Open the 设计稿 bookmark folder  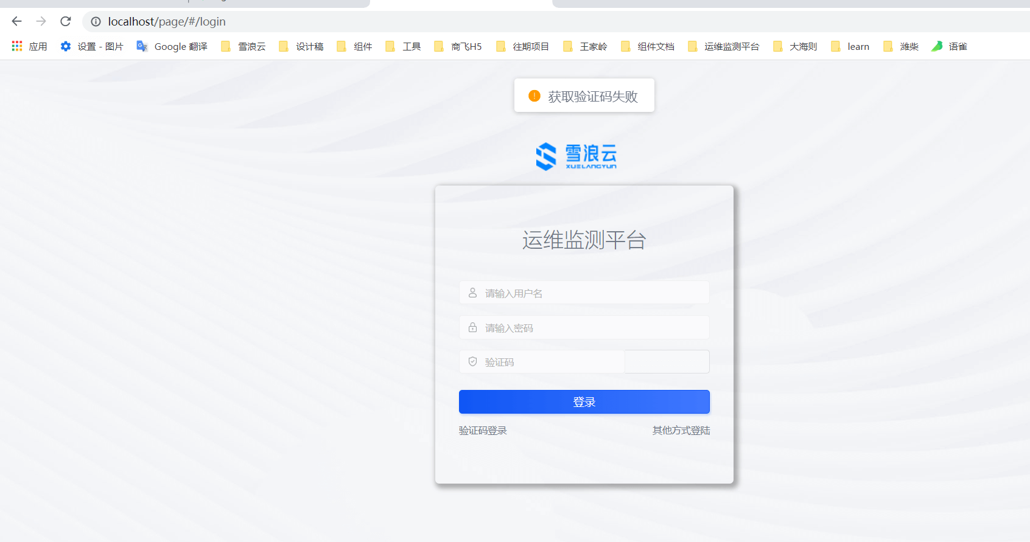[x=301, y=46]
